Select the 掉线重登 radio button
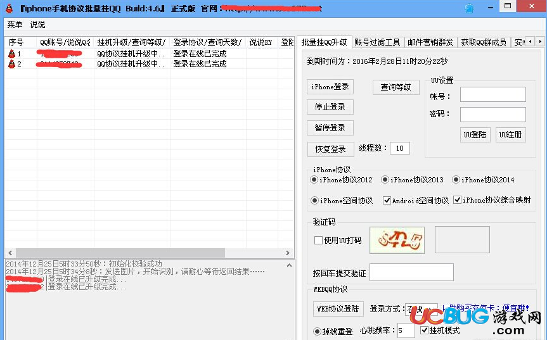The width and height of the screenshot is (547, 340). click(x=317, y=331)
